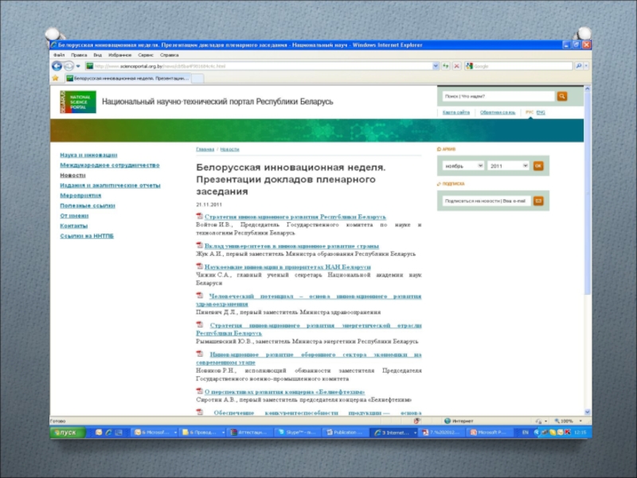The image size is (637, 478).
Task: Open Наука и инновации in sidebar
Action: [x=88, y=155]
